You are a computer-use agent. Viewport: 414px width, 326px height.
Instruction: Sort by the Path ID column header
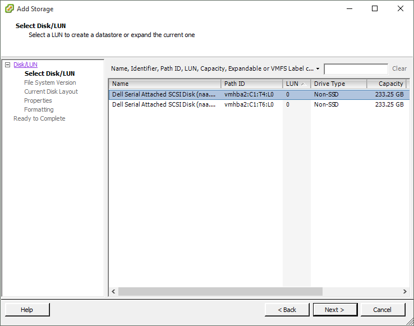[x=251, y=84]
